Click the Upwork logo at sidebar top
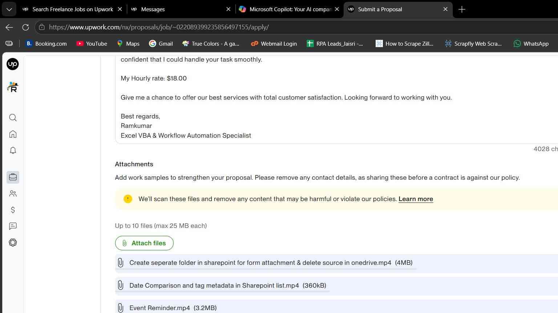558x313 pixels. click(x=13, y=64)
